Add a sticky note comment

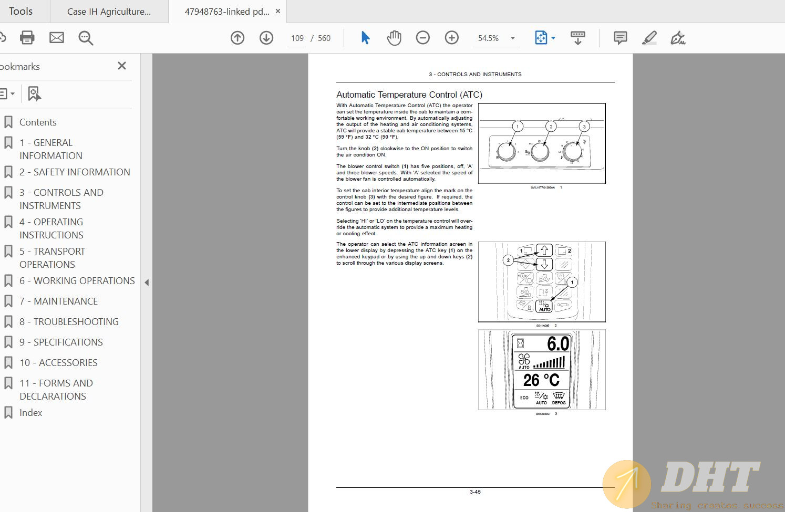620,38
